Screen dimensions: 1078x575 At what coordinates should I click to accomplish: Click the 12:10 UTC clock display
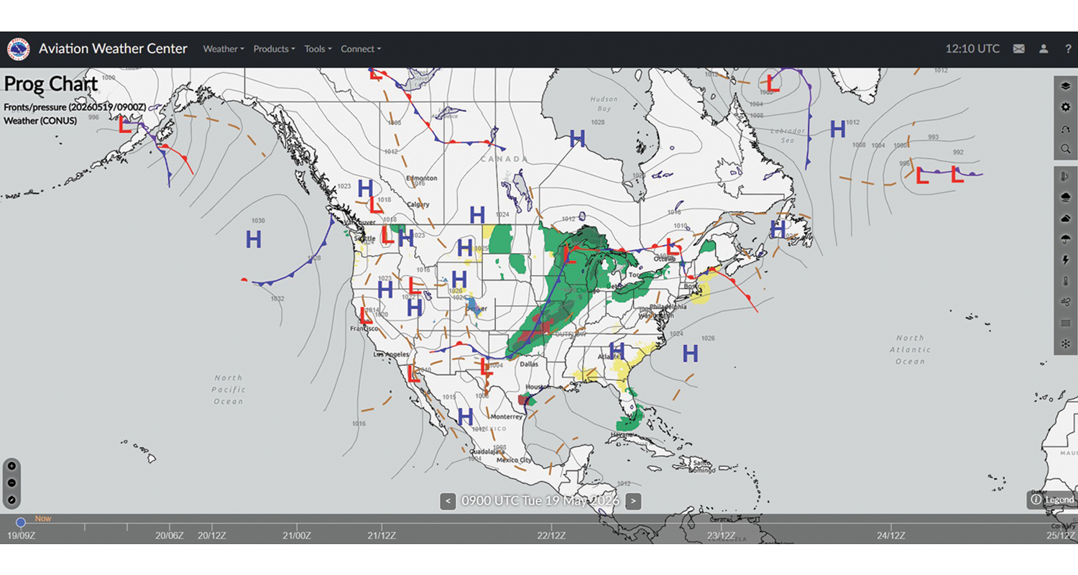coord(972,49)
